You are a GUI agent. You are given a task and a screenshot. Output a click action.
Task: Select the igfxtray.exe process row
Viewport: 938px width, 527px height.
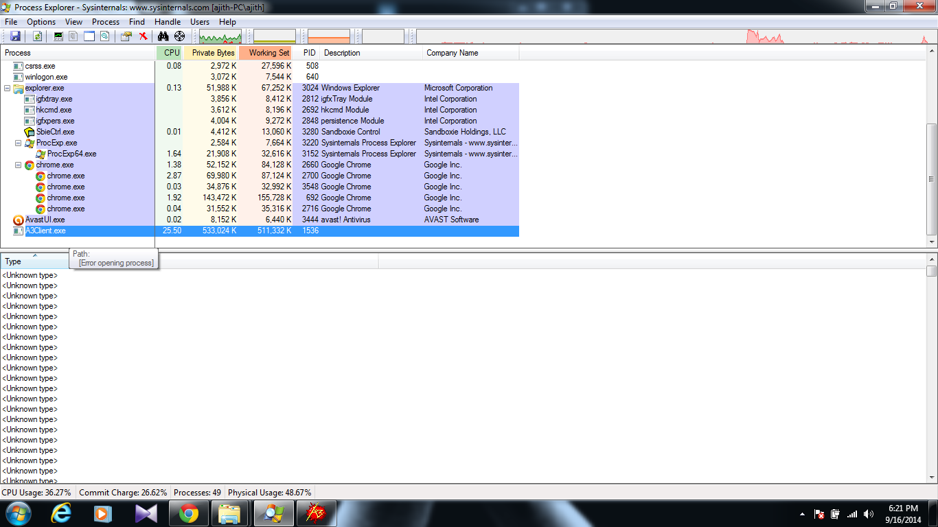tap(260, 99)
